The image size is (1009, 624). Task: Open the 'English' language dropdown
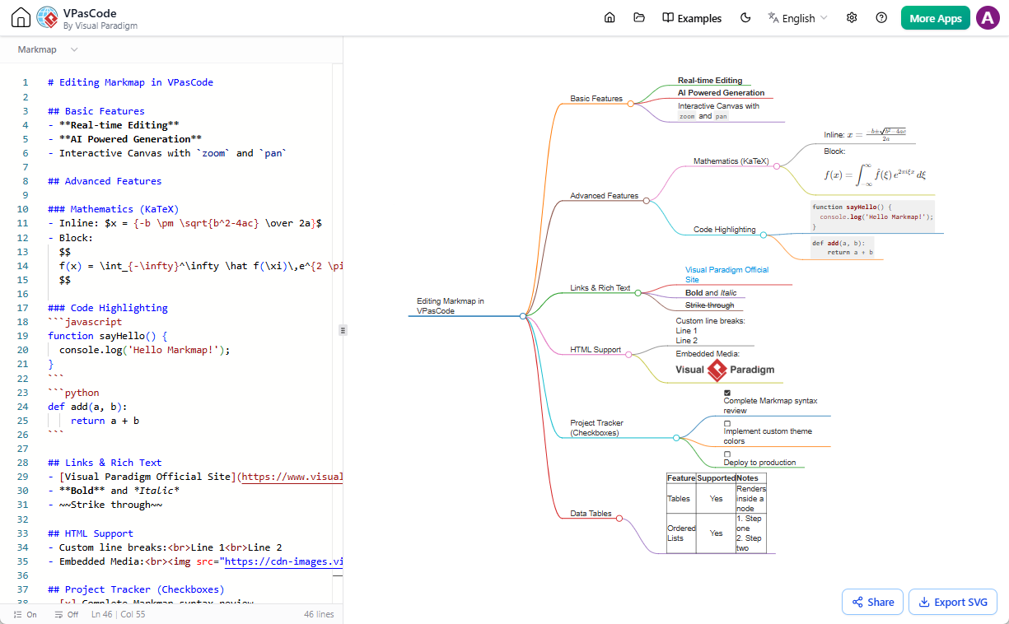(x=797, y=18)
